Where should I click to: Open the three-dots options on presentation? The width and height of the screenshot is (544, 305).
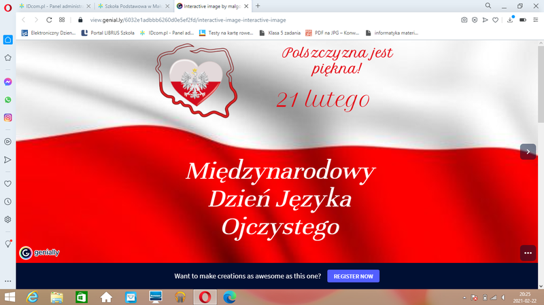click(x=528, y=253)
